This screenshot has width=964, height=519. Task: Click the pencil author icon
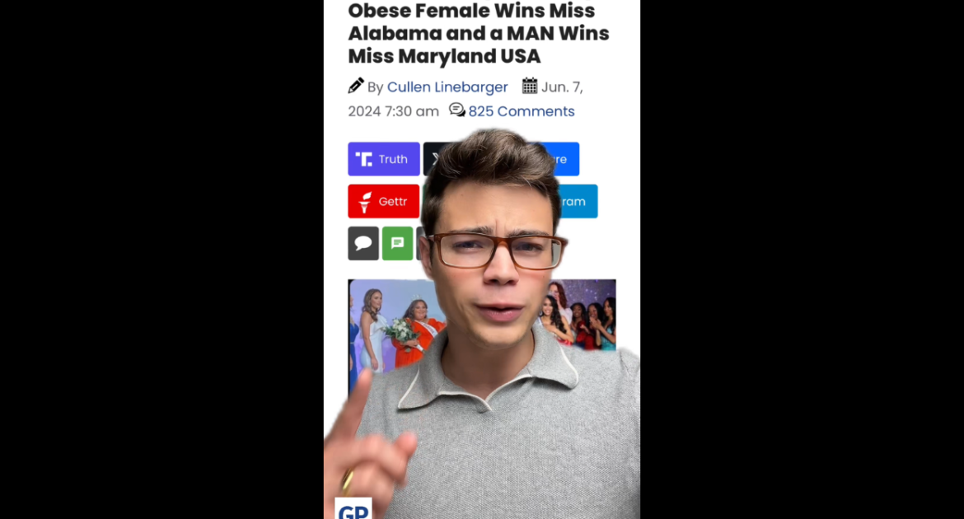click(356, 86)
